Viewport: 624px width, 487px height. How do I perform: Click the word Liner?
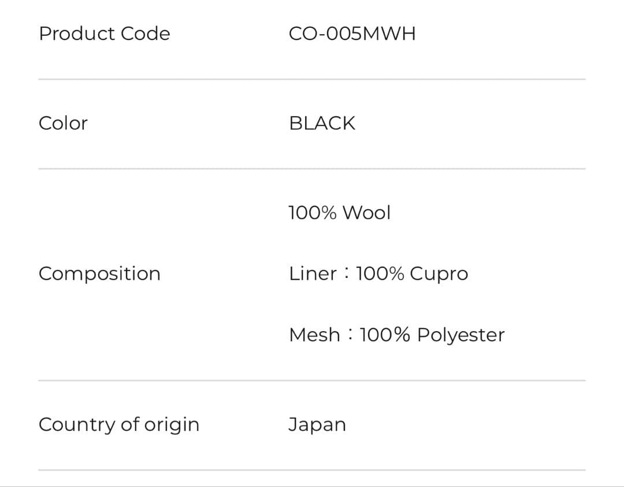(313, 274)
